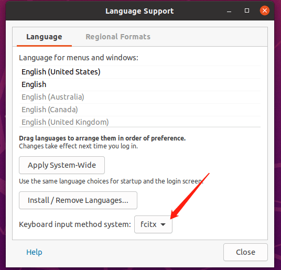This screenshot has width=281, height=270.
Task: Choose English (Canada) from the list
Action: coord(140,110)
